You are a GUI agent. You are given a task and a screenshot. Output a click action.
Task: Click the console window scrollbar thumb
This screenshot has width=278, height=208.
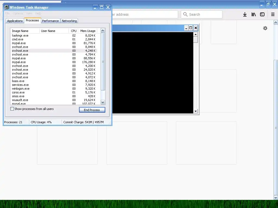pyautogui.click(x=195, y=40)
